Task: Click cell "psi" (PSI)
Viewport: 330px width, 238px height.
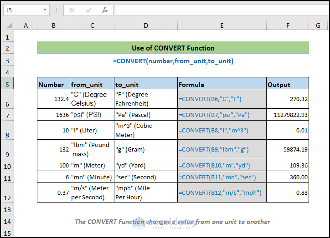Action: pyautogui.click(x=92, y=115)
